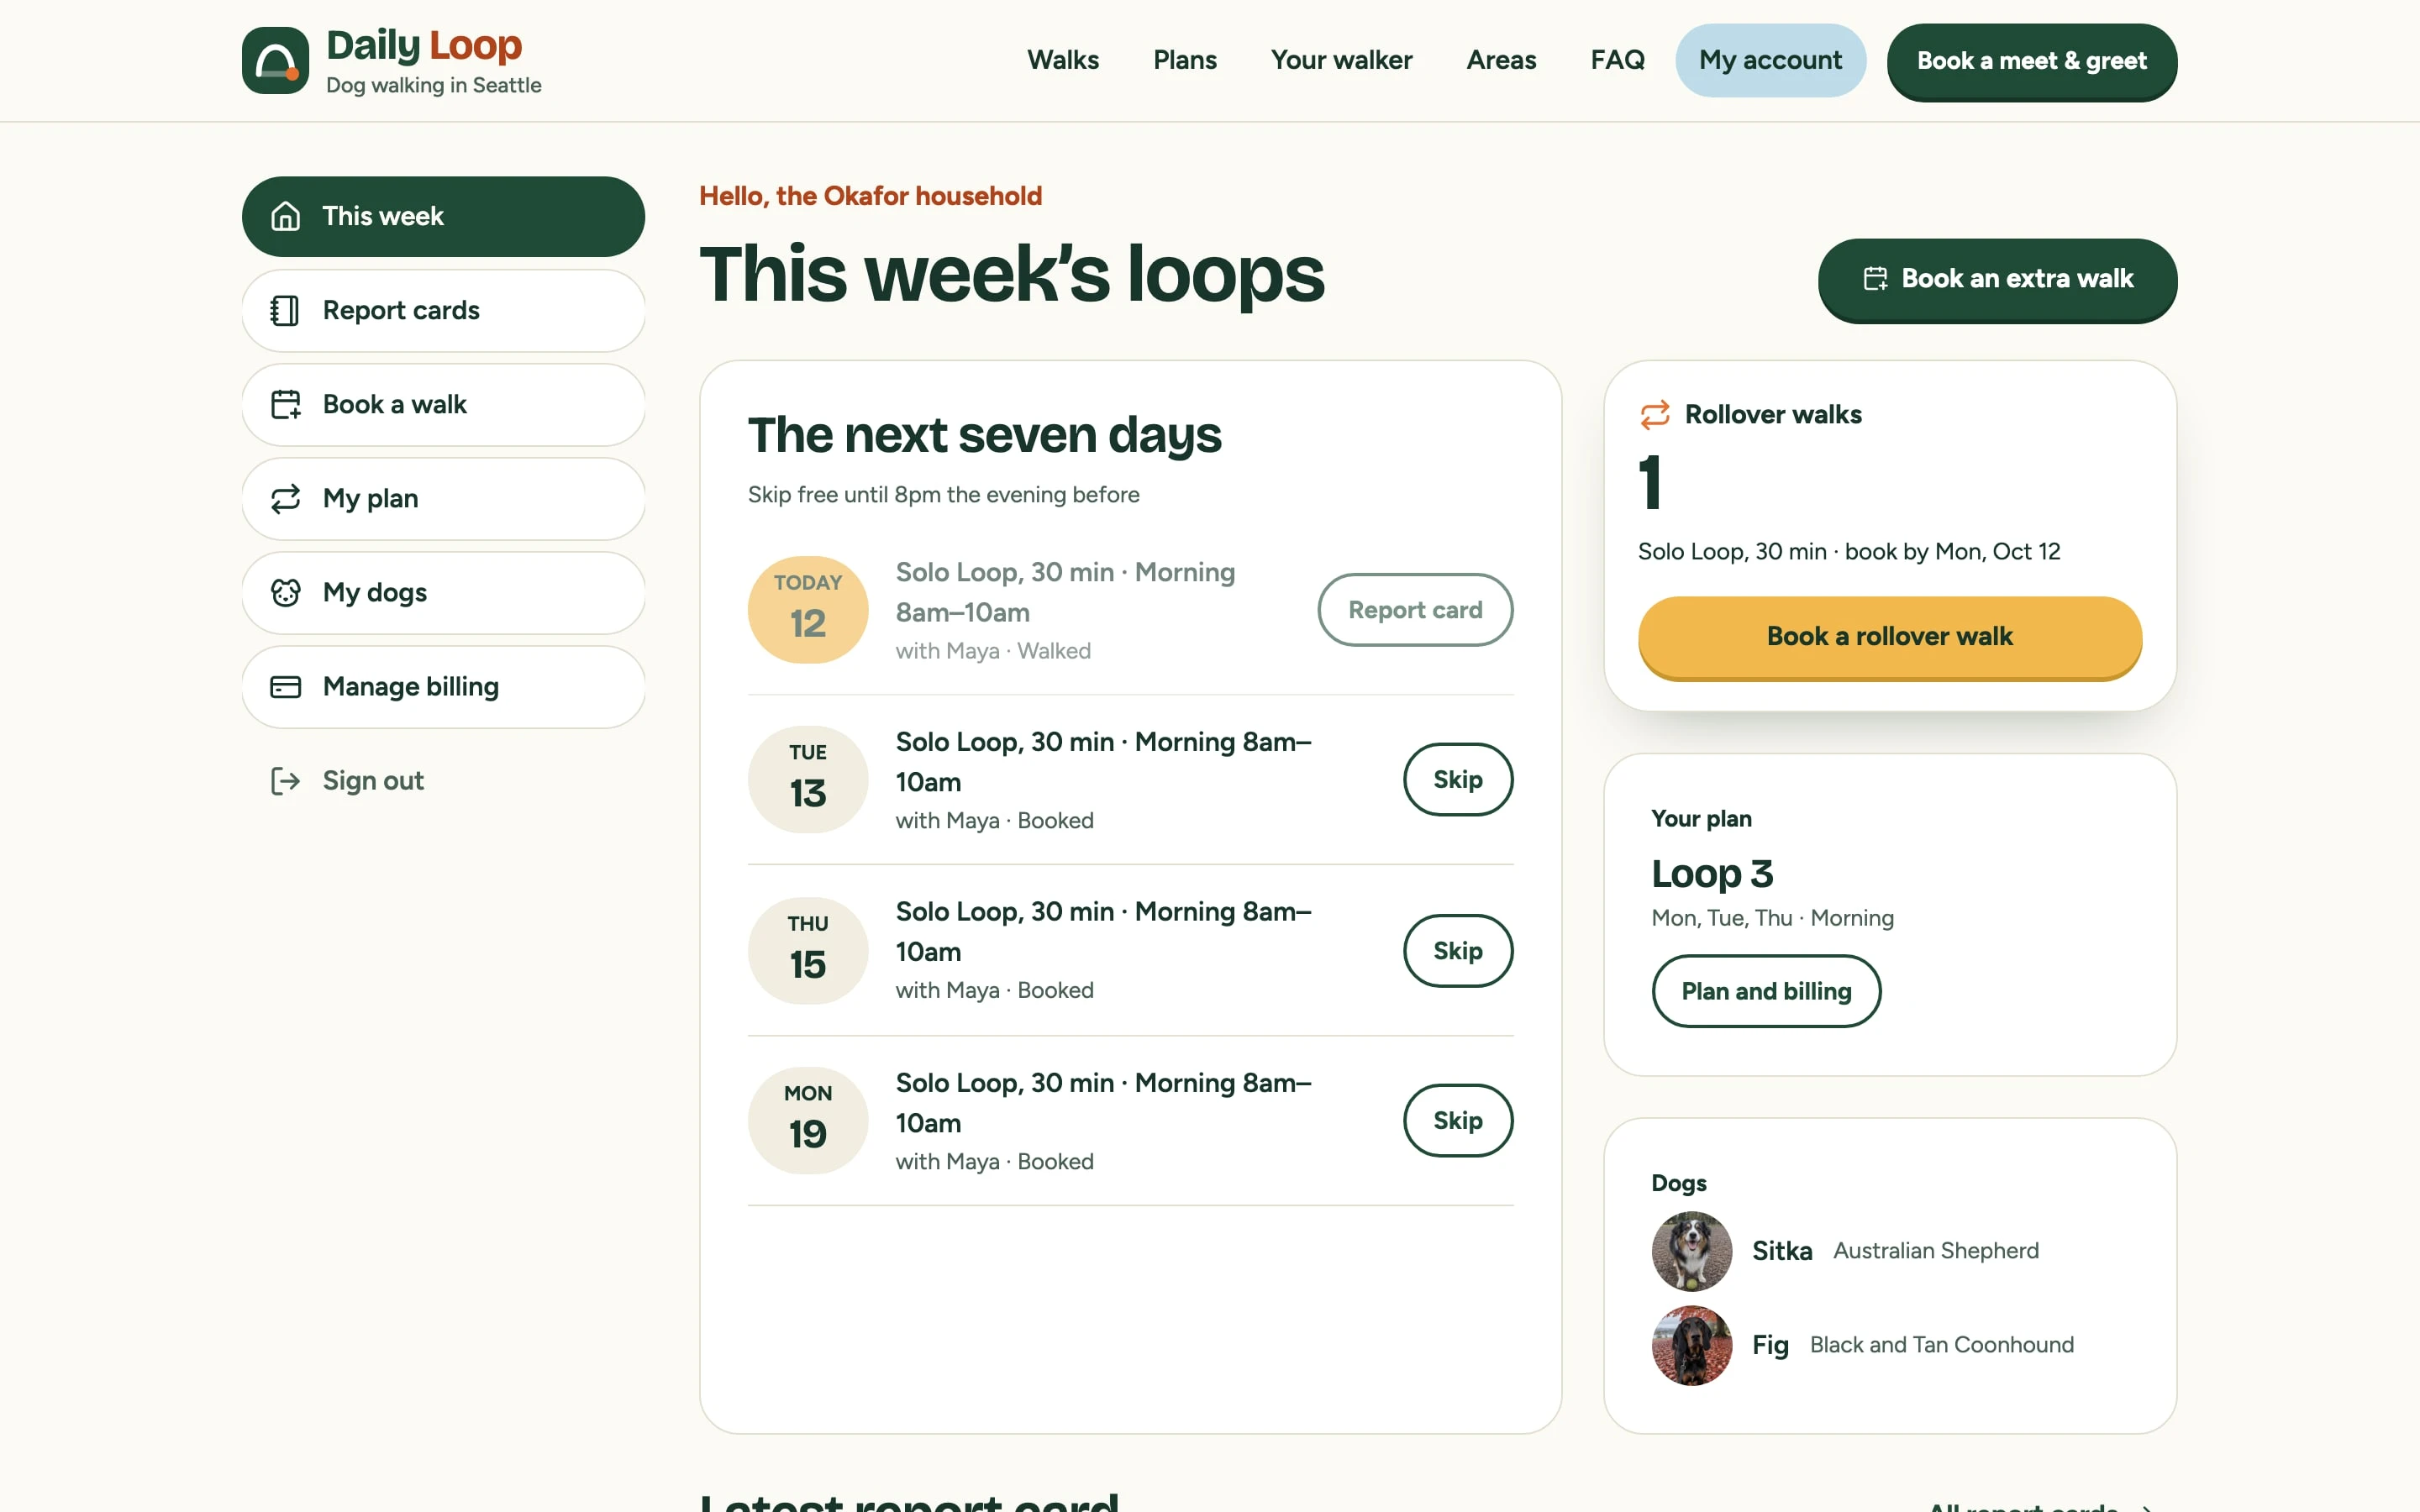Open My plan in the sidebar

[443, 498]
